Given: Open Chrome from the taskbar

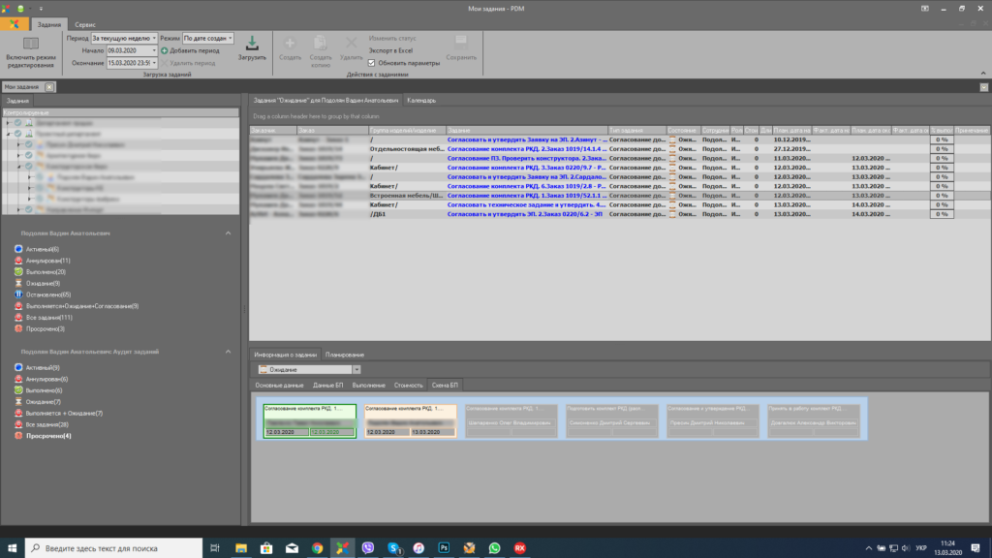Looking at the screenshot, I should [x=317, y=548].
